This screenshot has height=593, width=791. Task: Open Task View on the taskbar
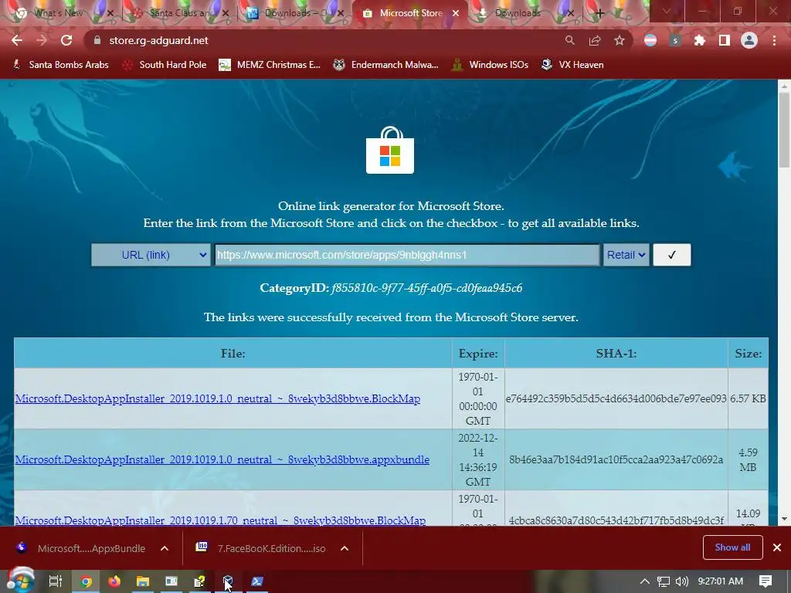(55, 581)
